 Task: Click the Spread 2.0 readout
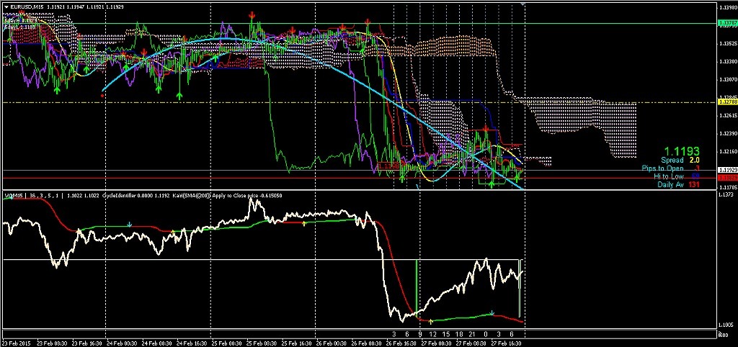point(680,161)
